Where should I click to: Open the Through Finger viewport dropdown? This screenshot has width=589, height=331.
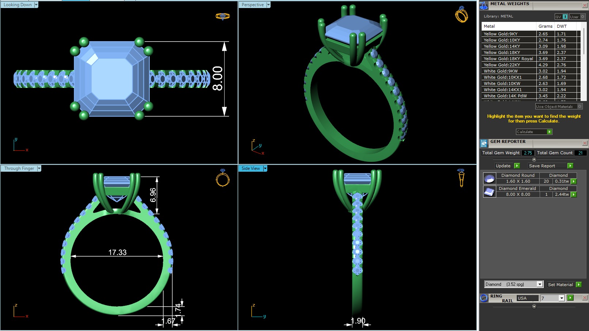(x=39, y=168)
